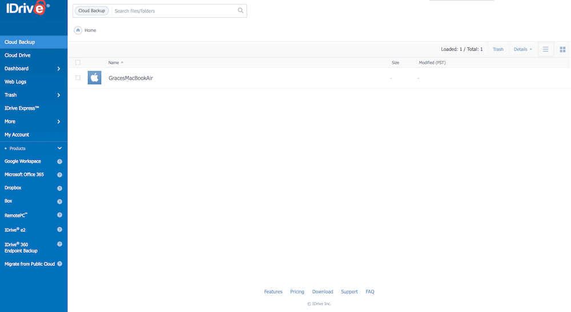Click the Home breadcrumb icon

pyautogui.click(x=78, y=30)
